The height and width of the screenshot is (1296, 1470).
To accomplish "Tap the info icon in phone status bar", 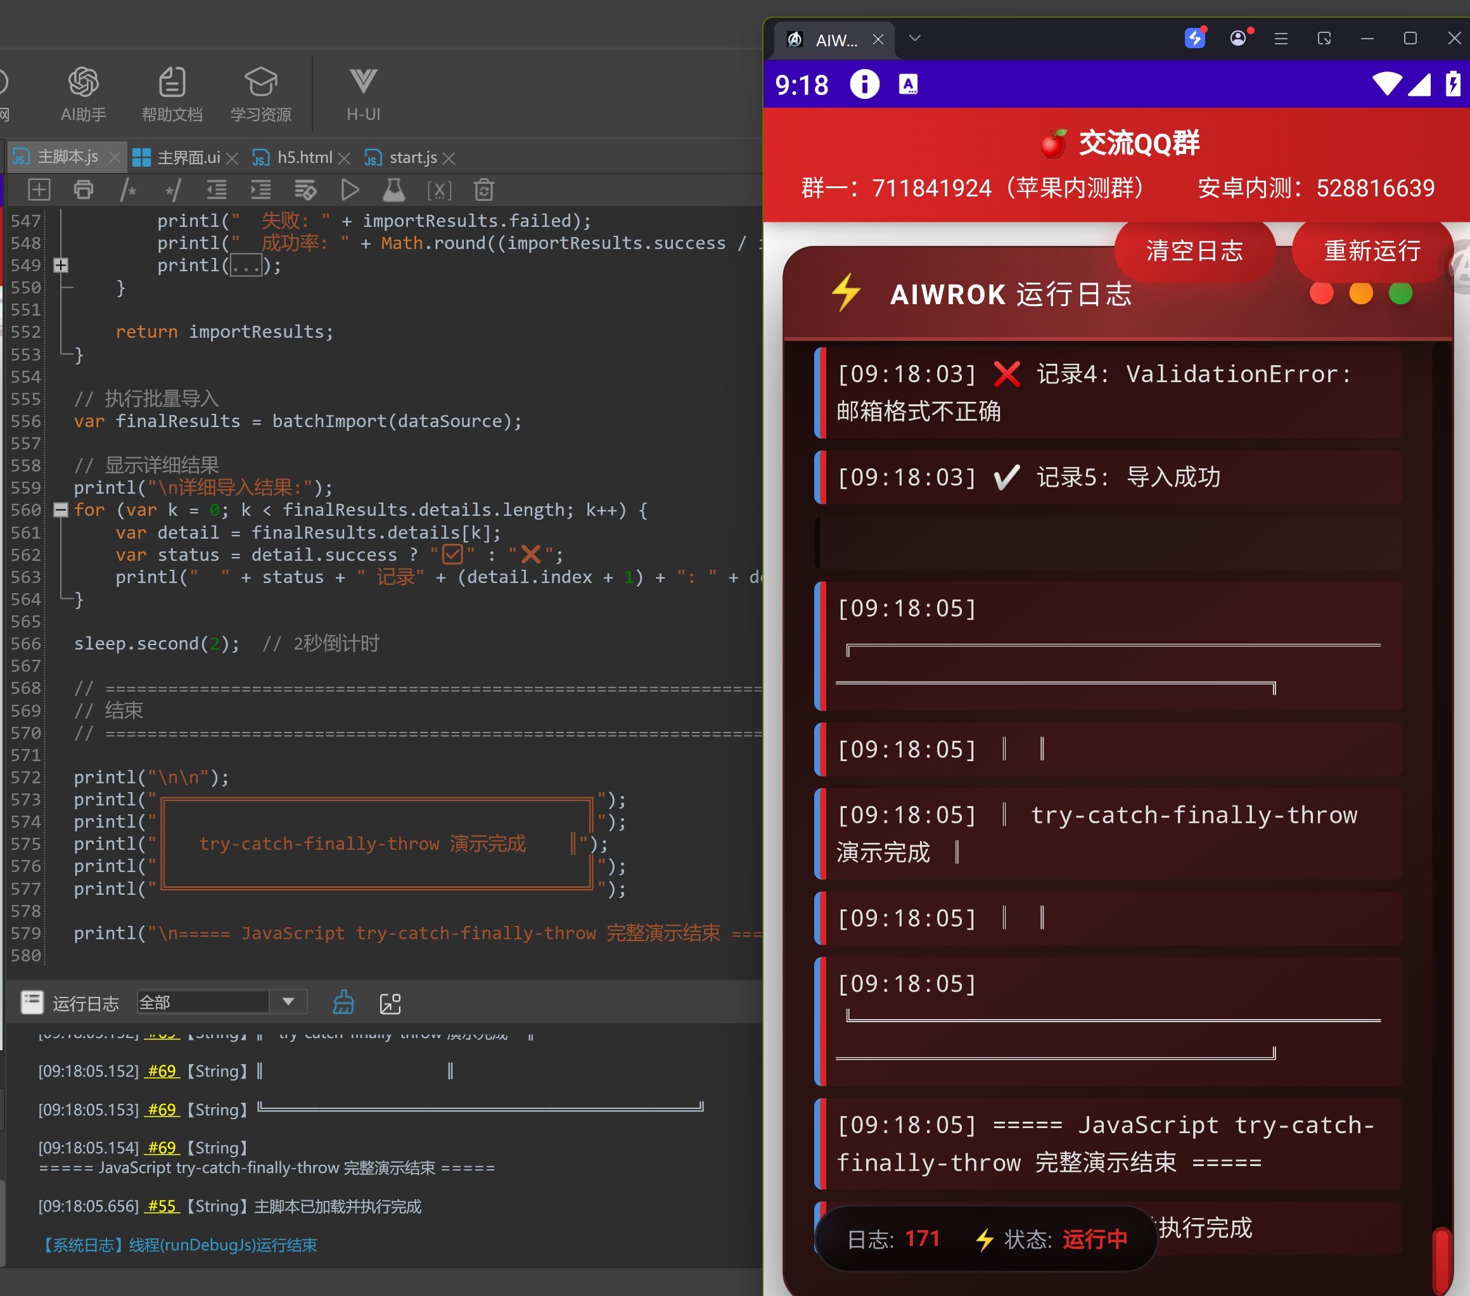I will pyautogui.click(x=864, y=84).
